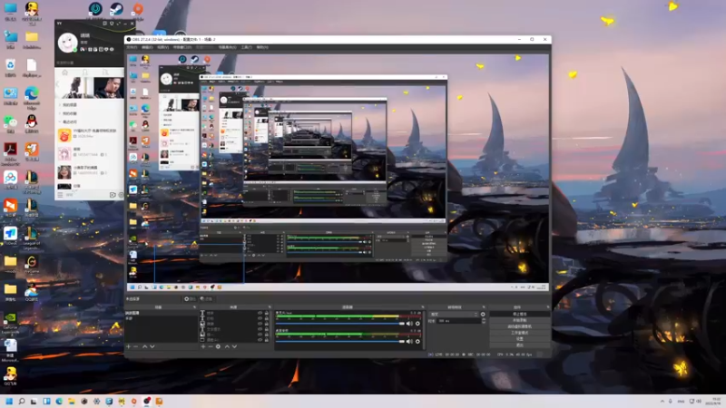The width and height of the screenshot is (726, 408).
Task: Open gear settings of upper mixer channel
Action: point(417,324)
